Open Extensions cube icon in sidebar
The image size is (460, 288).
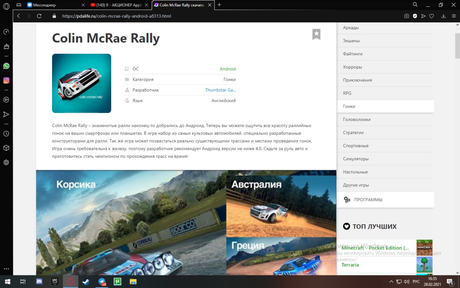(x=6, y=148)
